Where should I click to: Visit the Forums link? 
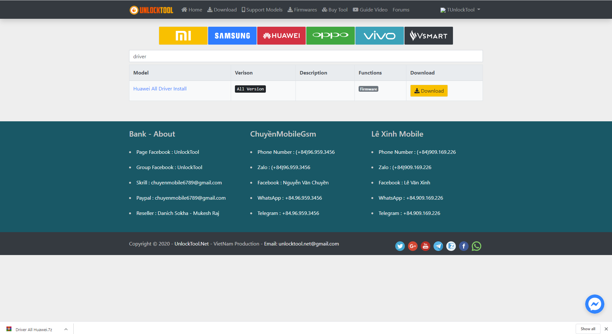[401, 10]
